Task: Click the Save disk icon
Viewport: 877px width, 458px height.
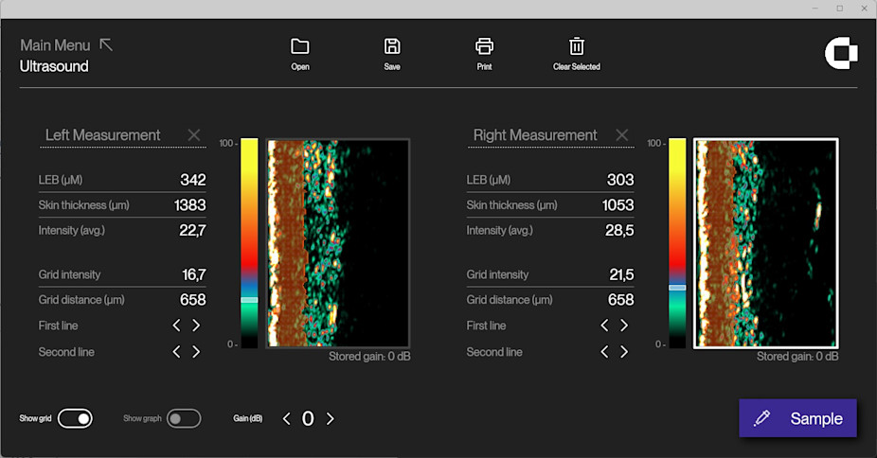Action: [x=392, y=46]
